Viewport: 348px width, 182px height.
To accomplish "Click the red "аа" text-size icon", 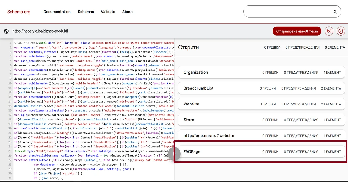I will 329,31.
